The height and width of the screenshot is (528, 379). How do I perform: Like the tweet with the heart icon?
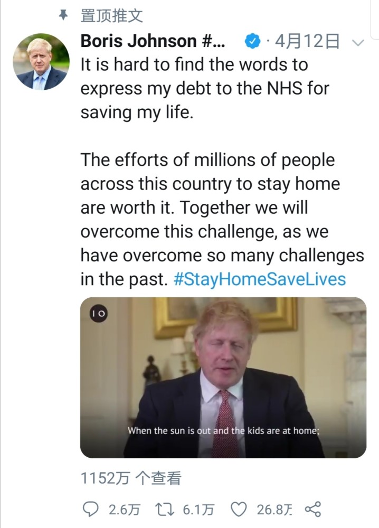click(240, 509)
